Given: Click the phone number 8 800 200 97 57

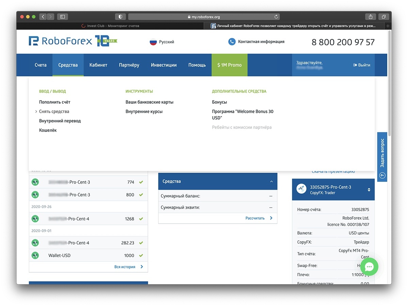Looking at the screenshot, I should (343, 42).
